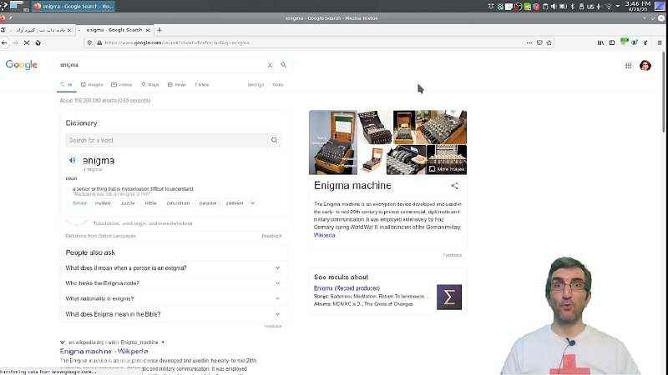Open the More search categories menu

pyautogui.click(x=202, y=85)
